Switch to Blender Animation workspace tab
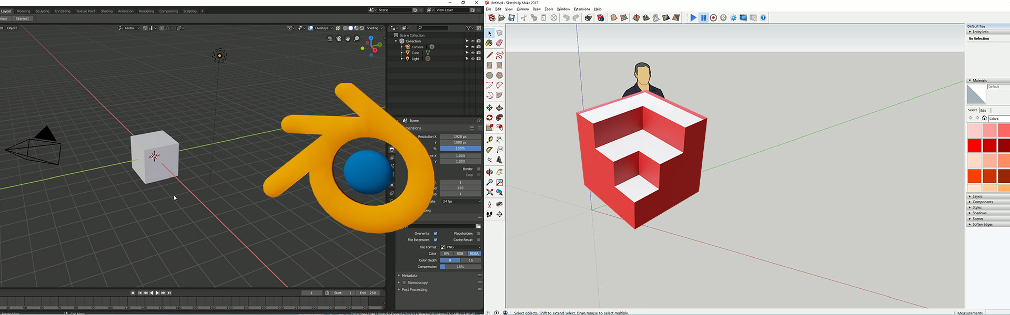The image size is (1010, 315). tap(126, 11)
